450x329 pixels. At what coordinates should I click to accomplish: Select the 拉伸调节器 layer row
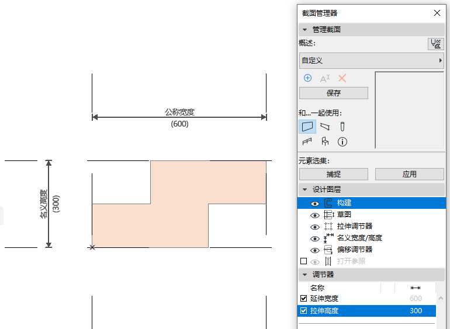coord(371,226)
